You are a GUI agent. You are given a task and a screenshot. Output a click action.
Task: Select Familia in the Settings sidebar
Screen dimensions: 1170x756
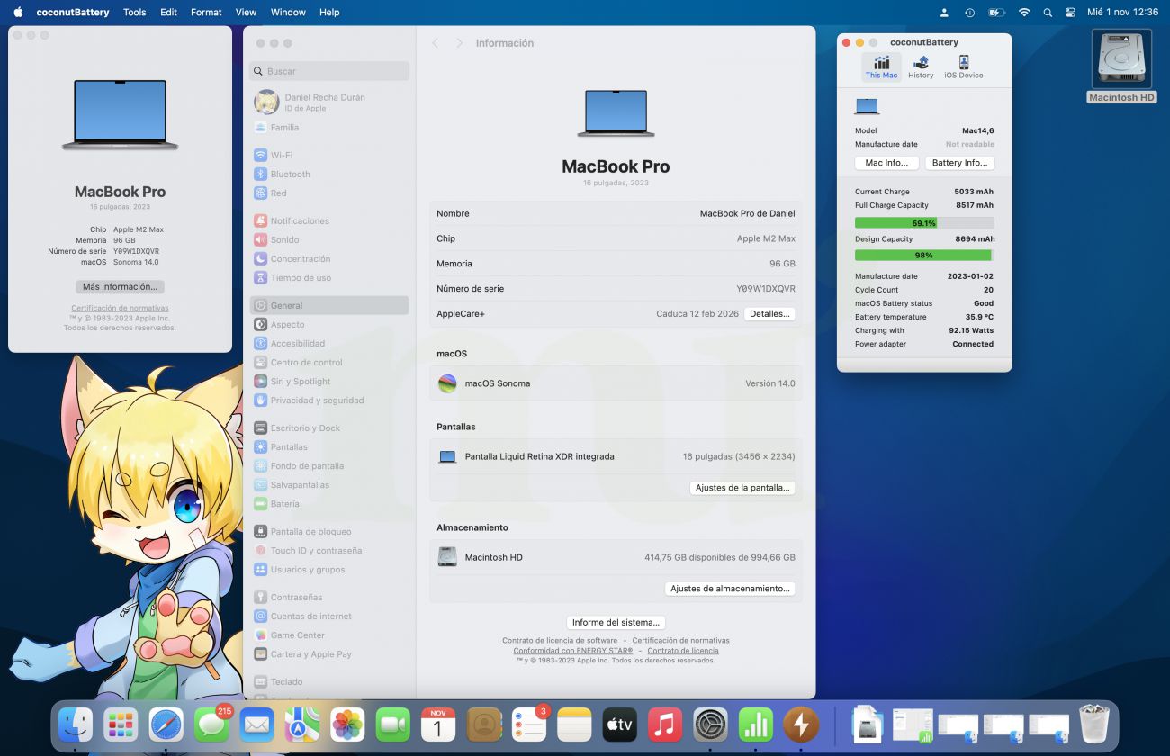pyautogui.click(x=329, y=128)
